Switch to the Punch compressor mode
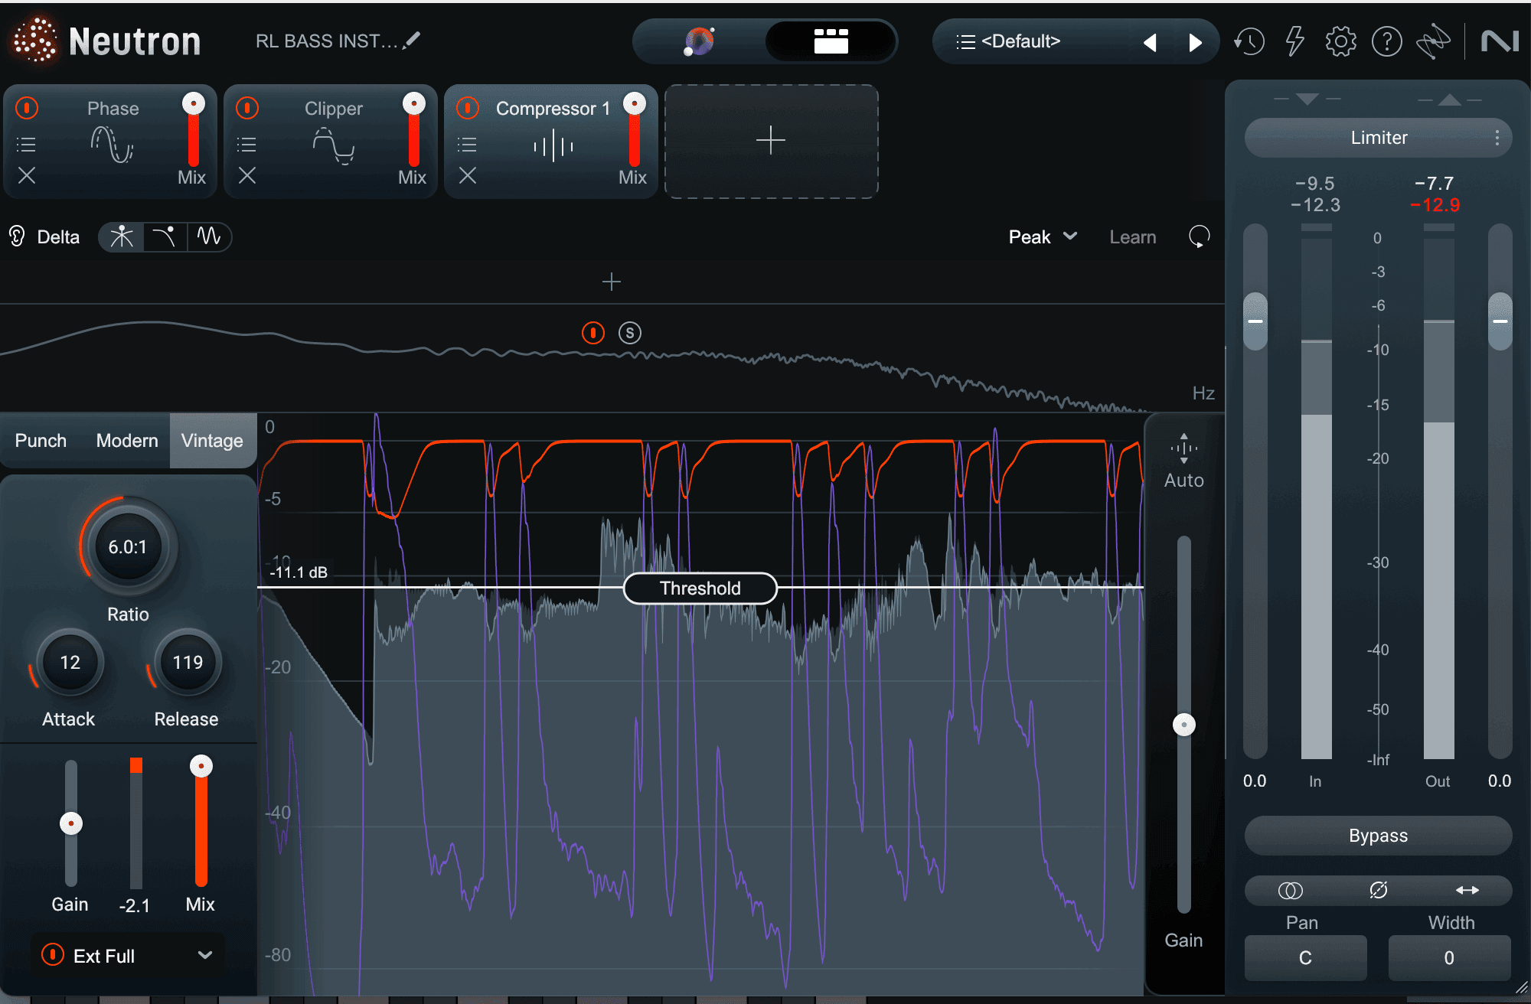Viewport: 1531px width, 1004px height. point(41,441)
